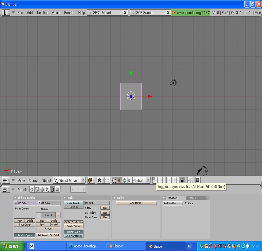Toggle the Double Sided option
Viewport: 262px width, 251px height.
(x=73, y=232)
